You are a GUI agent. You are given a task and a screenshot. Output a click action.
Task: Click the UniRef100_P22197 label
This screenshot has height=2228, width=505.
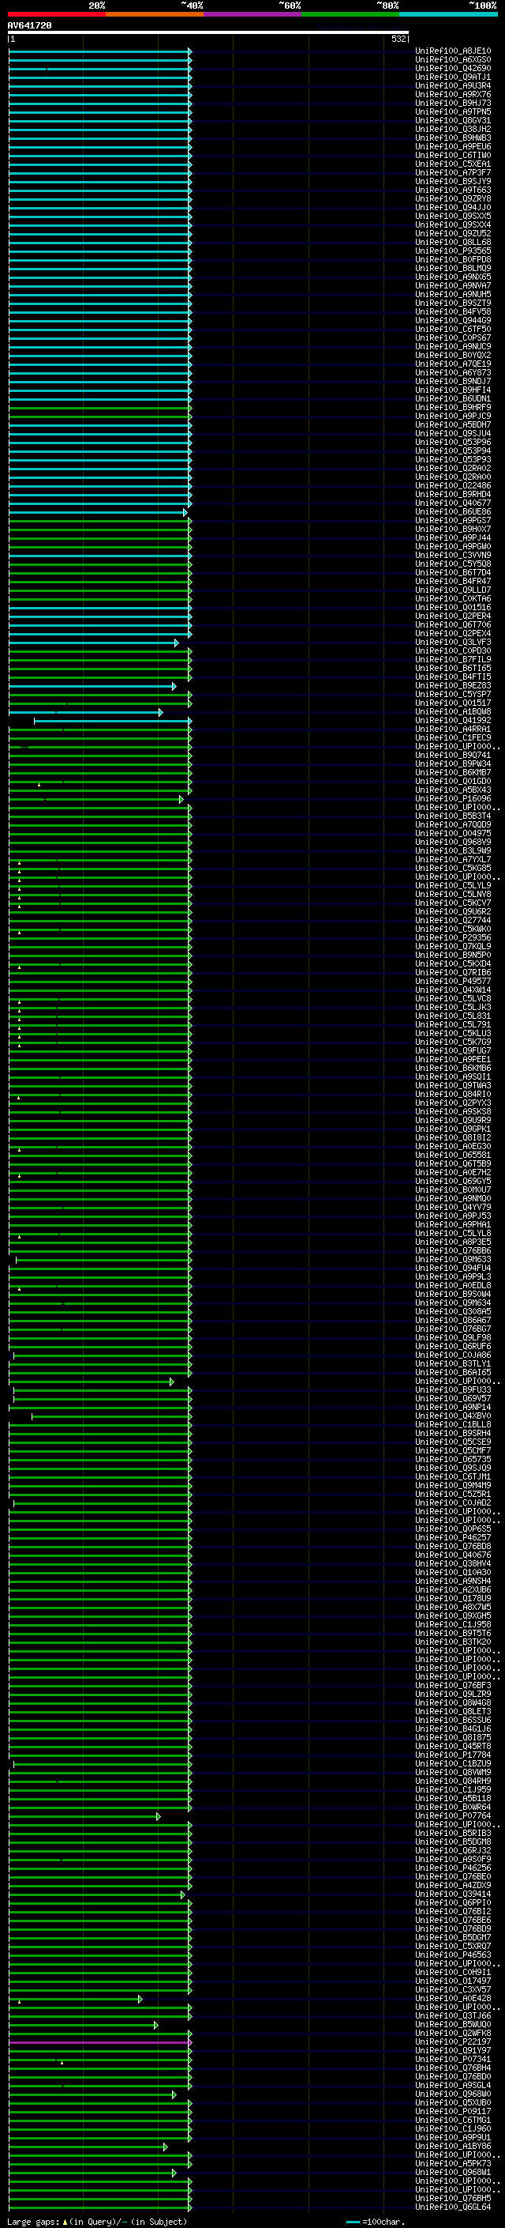(x=453, y=2042)
